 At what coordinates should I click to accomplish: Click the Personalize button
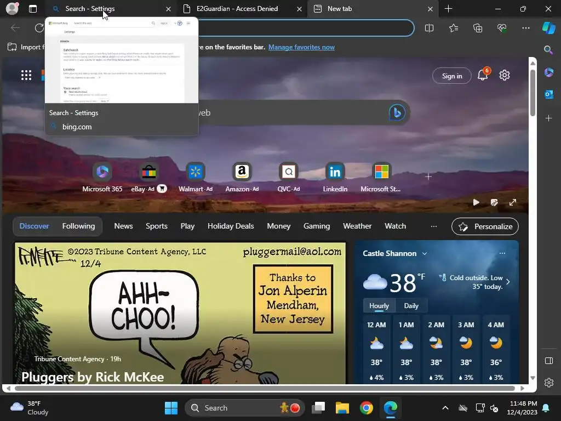(x=485, y=226)
